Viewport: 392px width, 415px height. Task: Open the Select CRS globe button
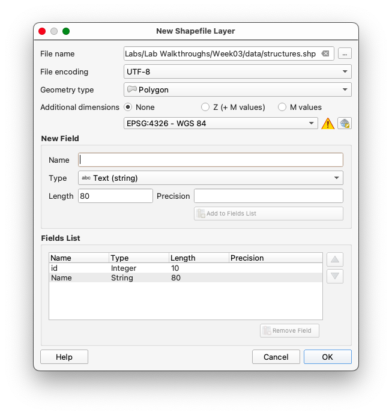(x=345, y=124)
